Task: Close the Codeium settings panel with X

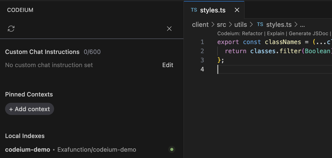Action: (x=169, y=29)
